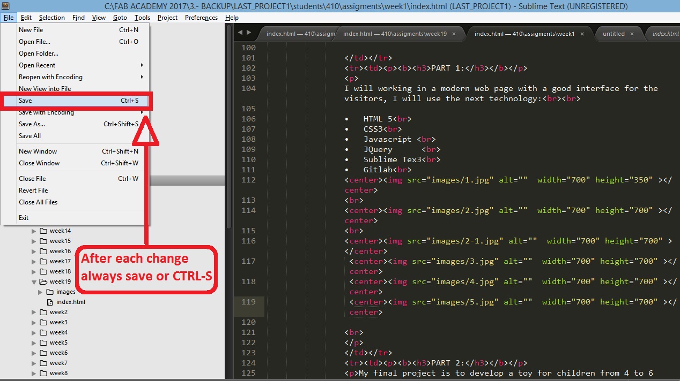Select the week5 folder icon
Viewport: 680px width, 381px height.
[43, 342]
